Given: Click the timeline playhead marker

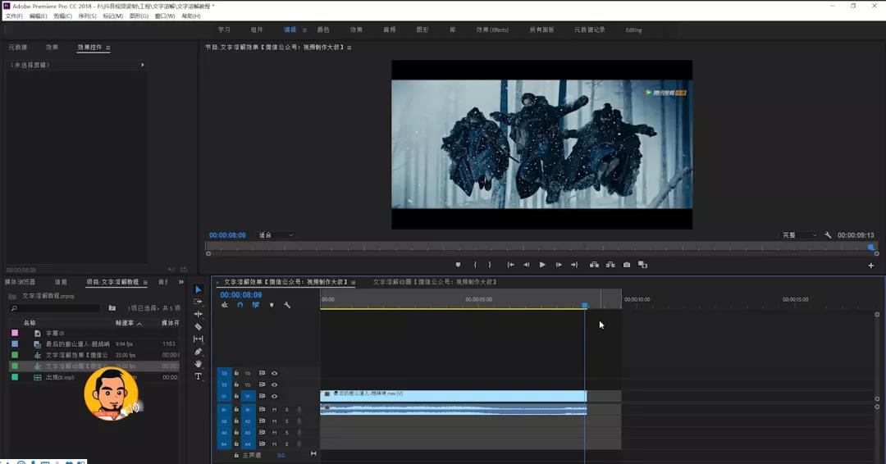Looking at the screenshot, I should coord(585,306).
